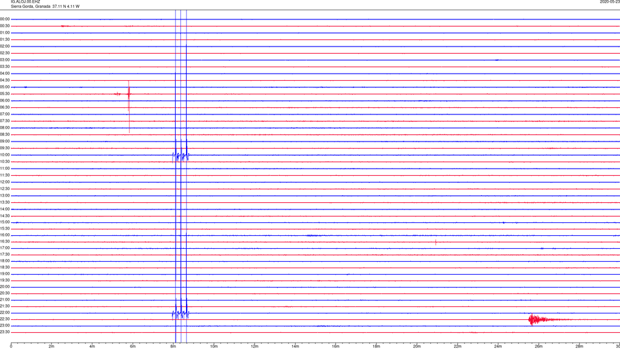Click the 12:00 time label
Image resolution: width=620 pixels, height=349 pixels.
click(5, 182)
